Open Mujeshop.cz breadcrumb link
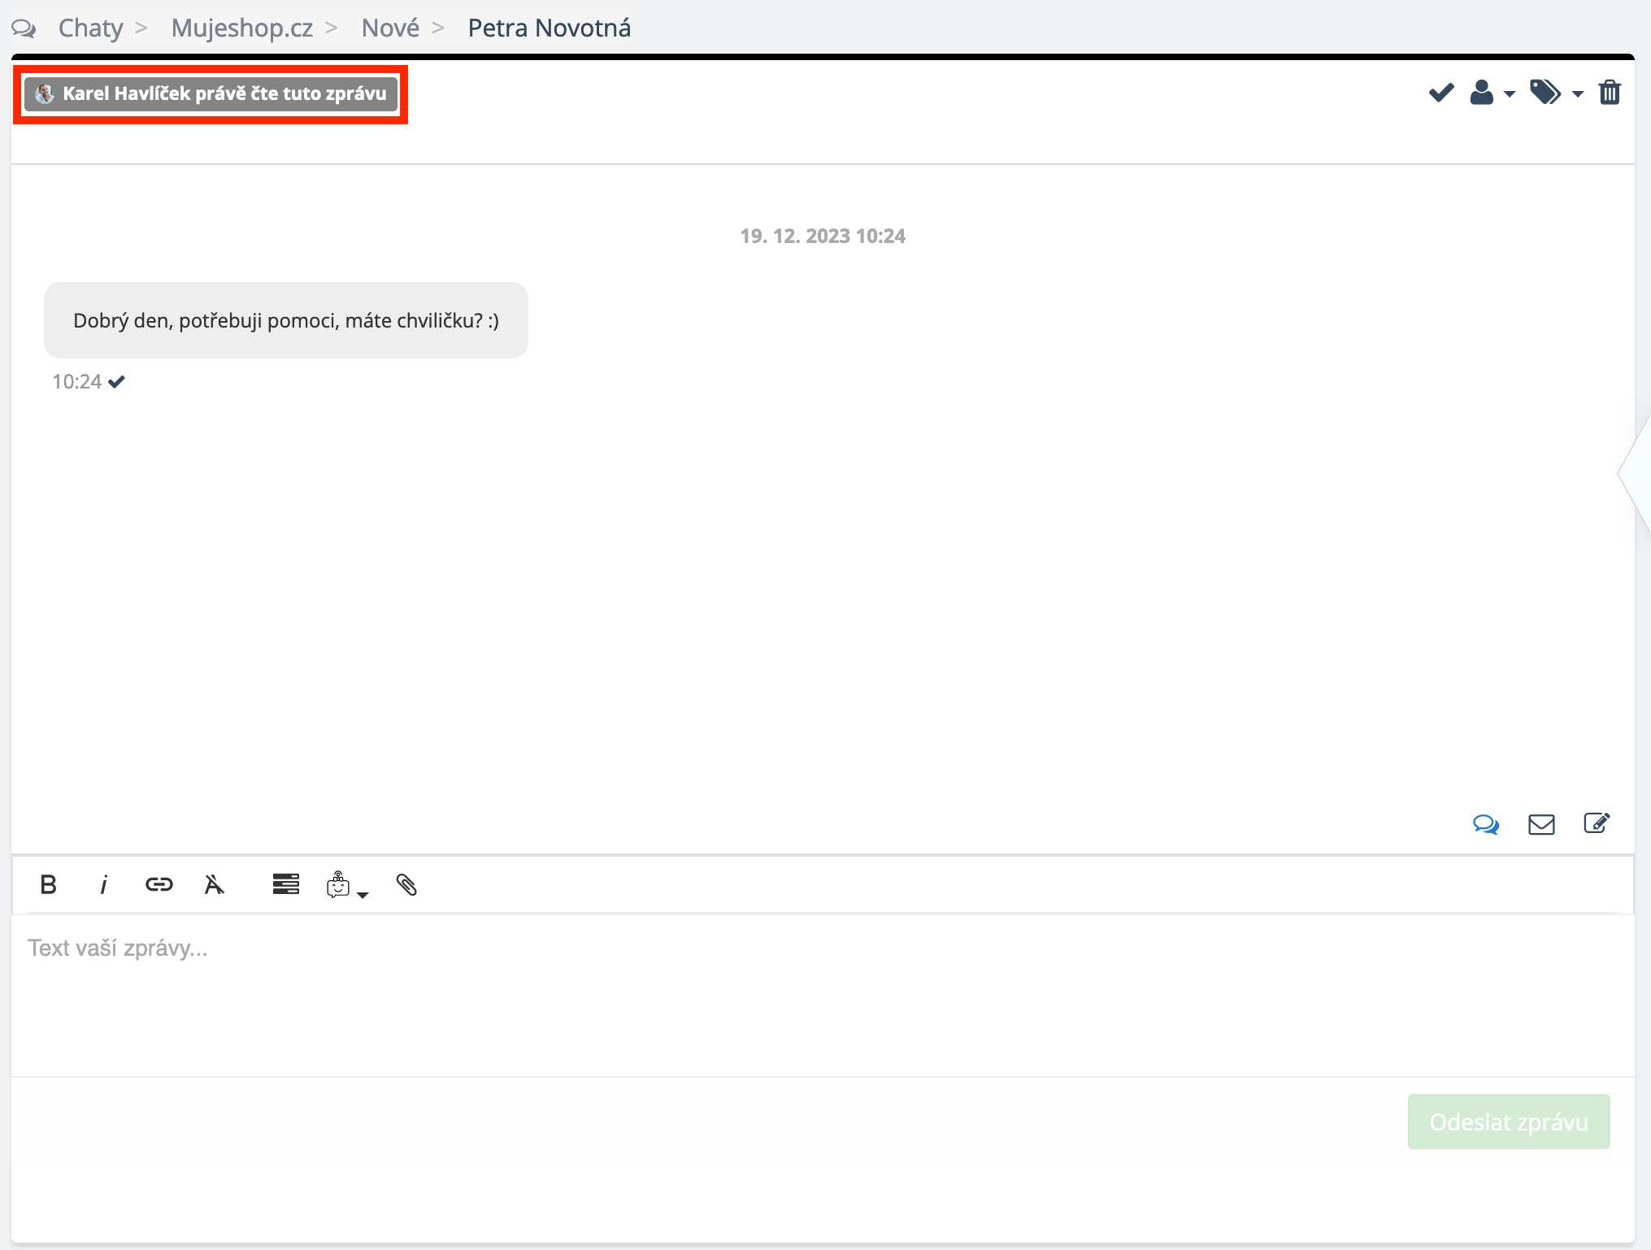This screenshot has width=1651, height=1250. click(x=241, y=28)
